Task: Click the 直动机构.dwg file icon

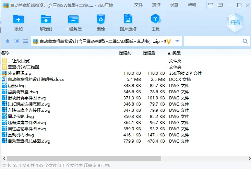Action: coord(4,135)
